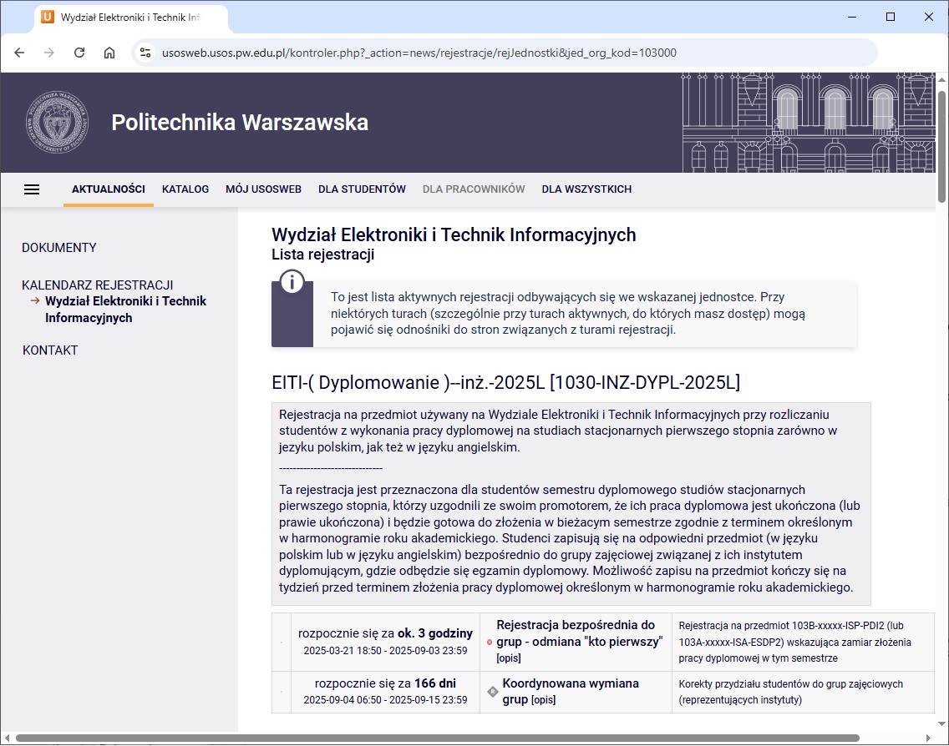Open the KATALOG menu tab

tap(185, 189)
